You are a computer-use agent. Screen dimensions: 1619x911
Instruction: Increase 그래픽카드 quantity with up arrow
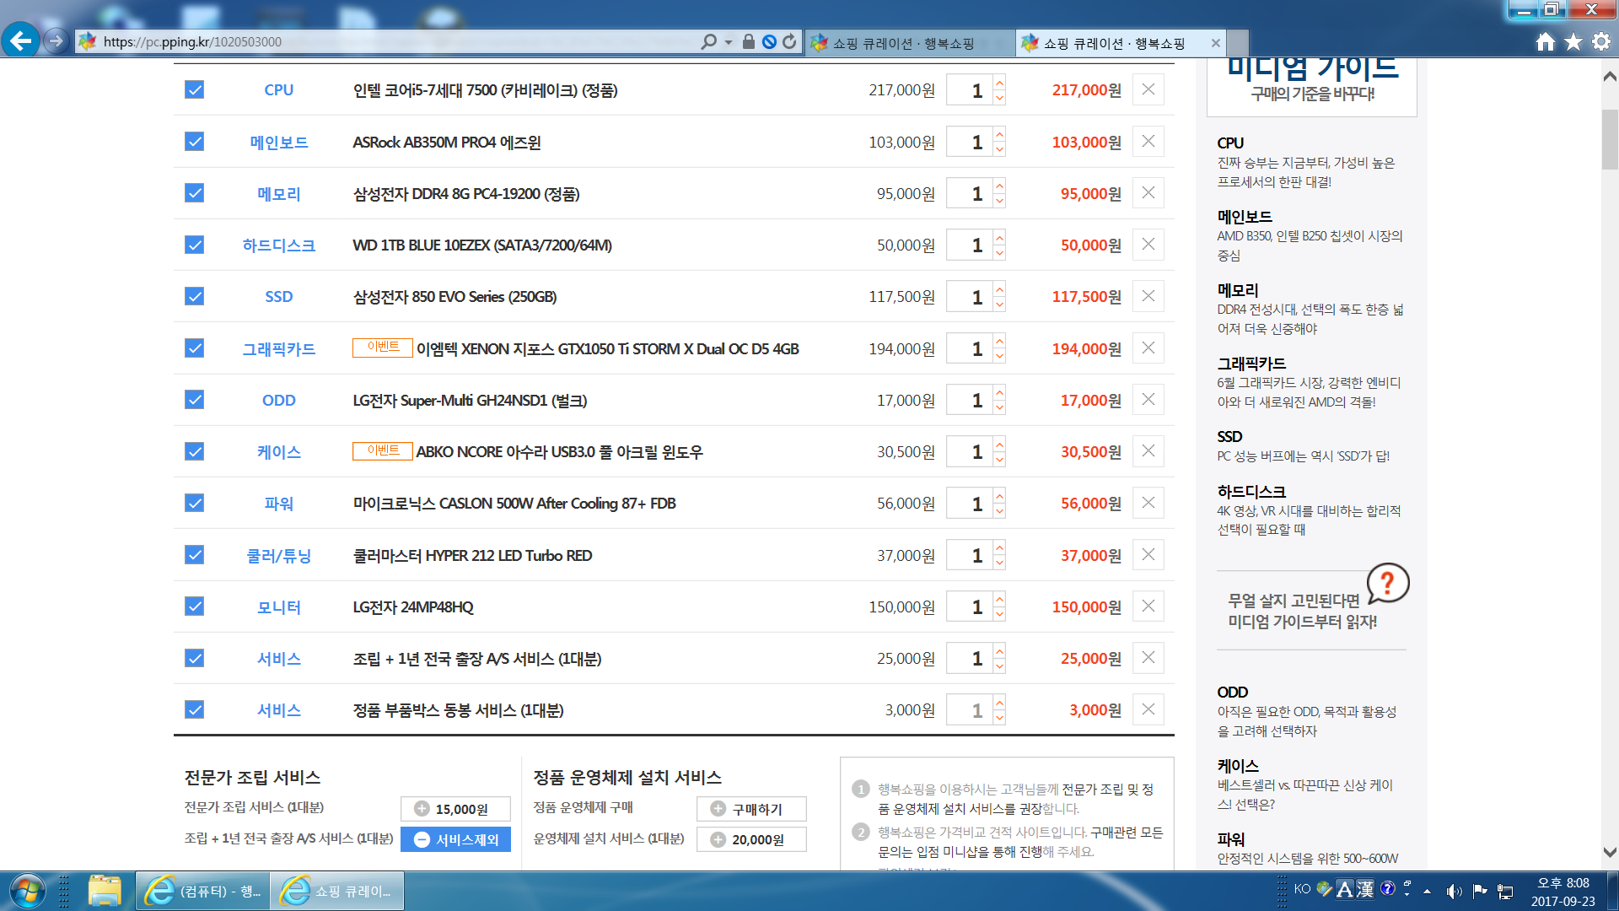coord(999,340)
